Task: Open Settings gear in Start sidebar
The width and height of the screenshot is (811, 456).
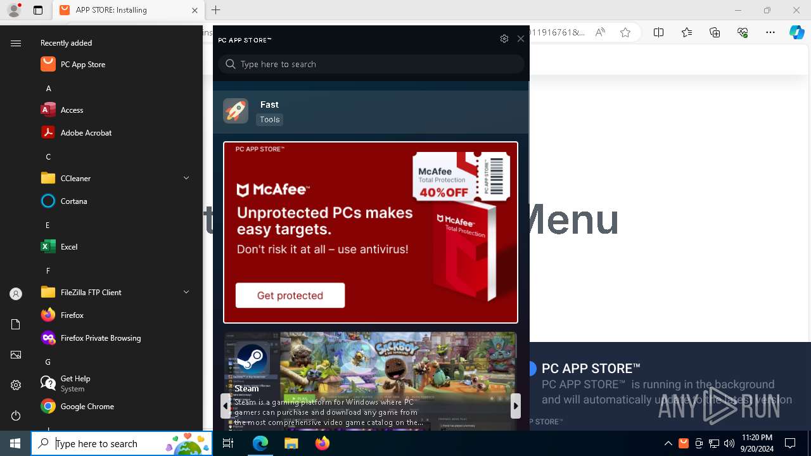Action: (16, 385)
